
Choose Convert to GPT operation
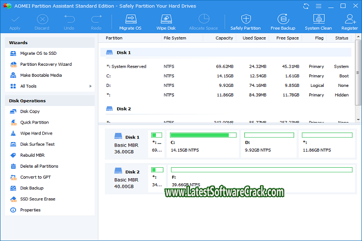35,177
